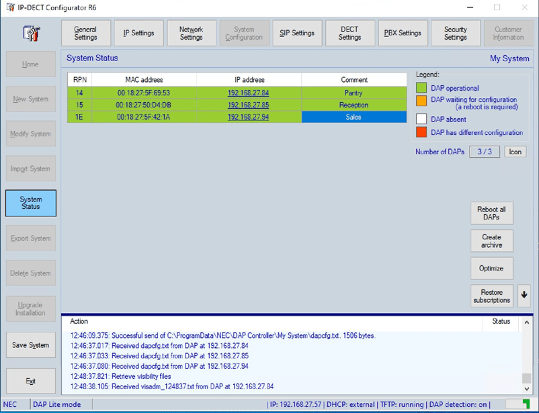This screenshot has height=413, width=539.
Task: Click the 'DAP Lite mode' status bar text
Action: pyautogui.click(x=57, y=404)
